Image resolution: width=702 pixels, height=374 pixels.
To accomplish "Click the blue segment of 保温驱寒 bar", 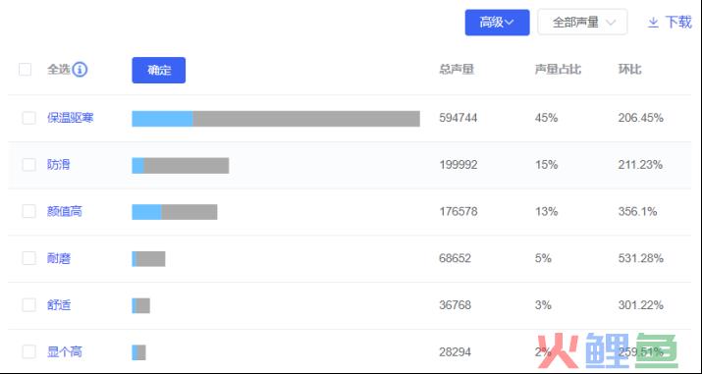I will pyautogui.click(x=163, y=119).
